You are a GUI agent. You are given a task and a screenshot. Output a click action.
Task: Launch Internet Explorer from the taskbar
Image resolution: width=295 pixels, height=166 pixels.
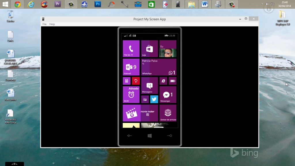click(31, 4)
